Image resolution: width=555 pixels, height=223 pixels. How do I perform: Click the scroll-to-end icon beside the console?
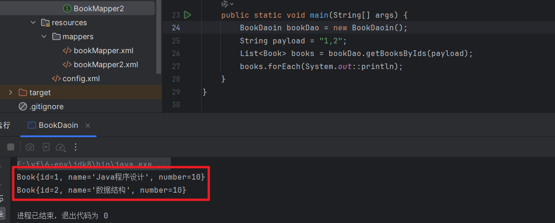[2, 214]
